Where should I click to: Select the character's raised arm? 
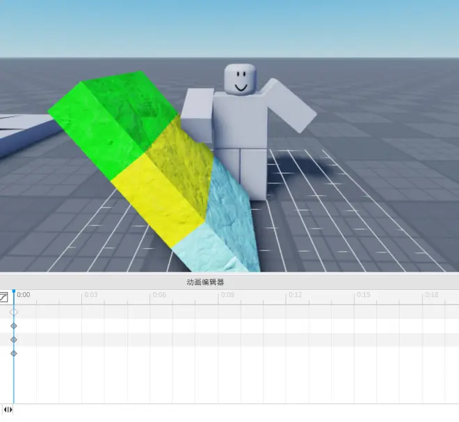[290, 106]
